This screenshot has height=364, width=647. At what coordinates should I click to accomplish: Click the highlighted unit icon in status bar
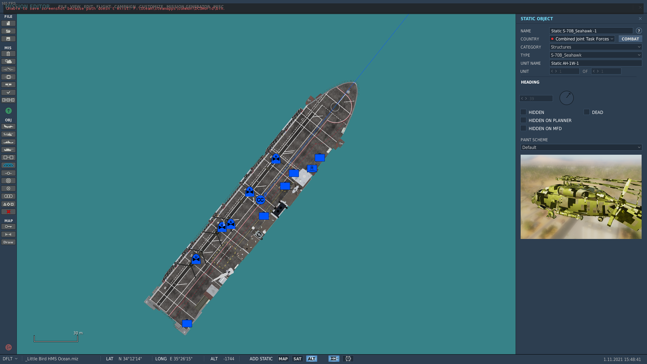(x=334, y=359)
